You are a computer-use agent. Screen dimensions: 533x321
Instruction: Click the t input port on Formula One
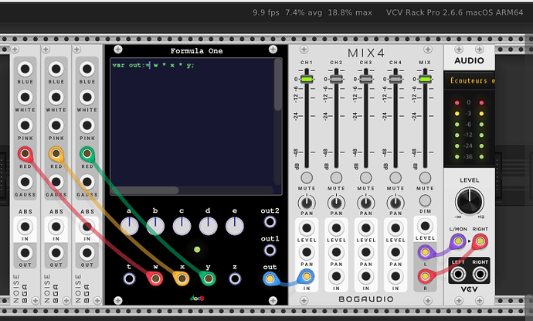[129, 277]
